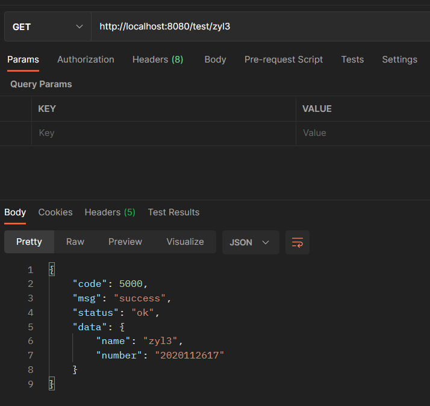
Task: Click the "number" key in response
Action: click(x=119, y=355)
